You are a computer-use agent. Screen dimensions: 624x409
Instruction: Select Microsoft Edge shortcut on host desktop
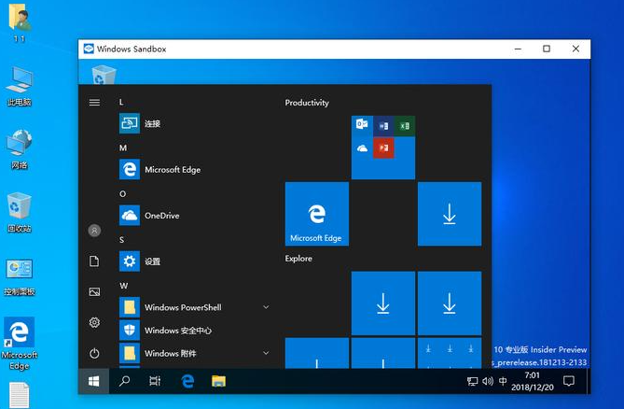click(x=19, y=344)
